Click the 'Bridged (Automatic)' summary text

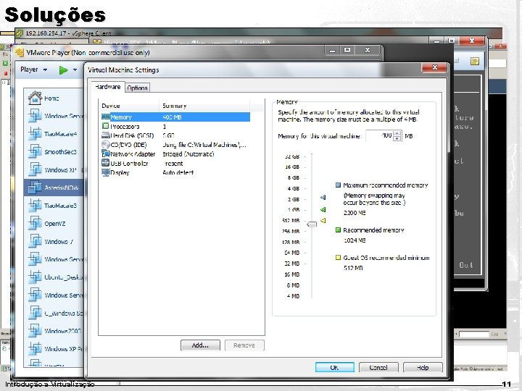pyautogui.click(x=188, y=154)
